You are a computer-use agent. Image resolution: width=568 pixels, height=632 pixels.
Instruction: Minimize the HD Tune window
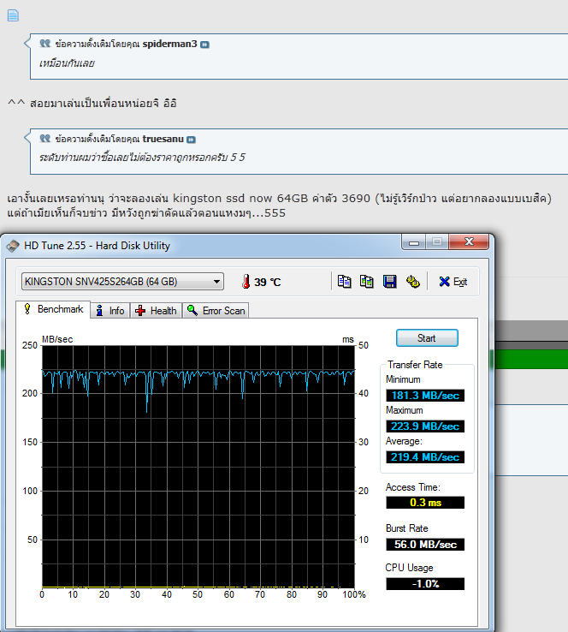pyautogui.click(x=414, y=242)
